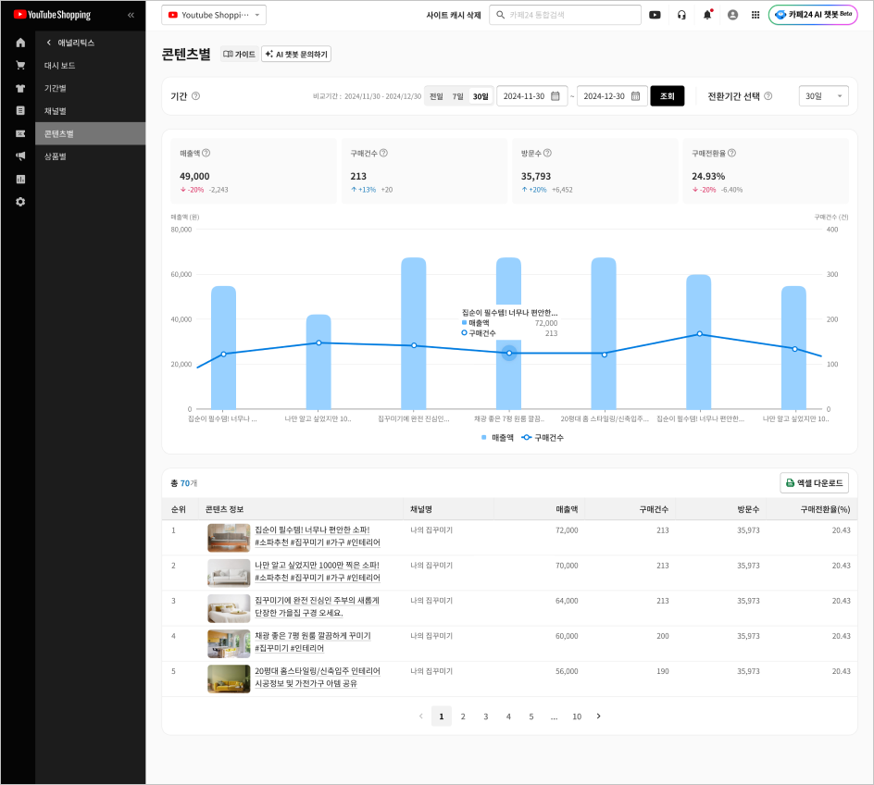Open the shopping cart icon in the sidebar
The image size is (874, 785).
tap(20, 66)
